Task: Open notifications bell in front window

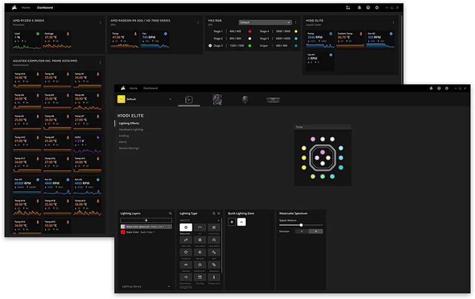Action: [431, 88]
